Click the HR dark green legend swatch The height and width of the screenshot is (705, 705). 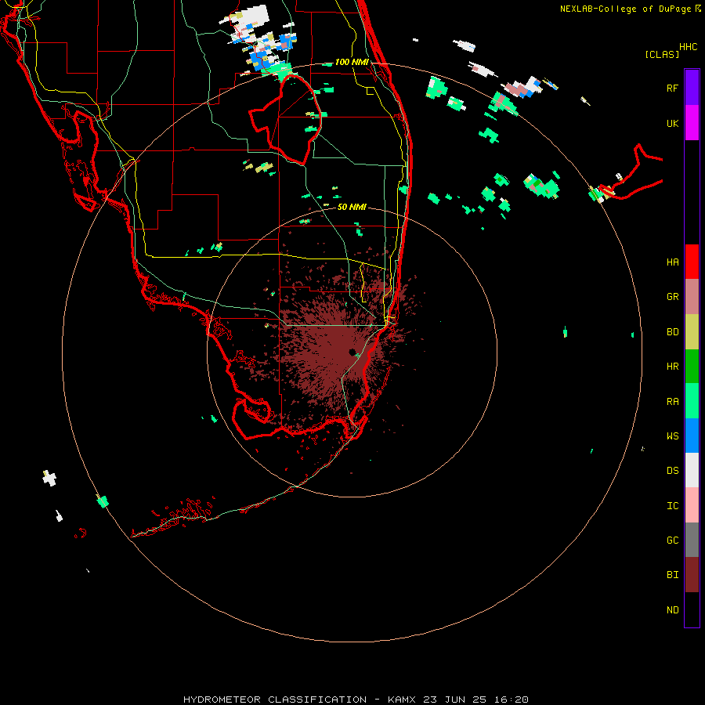coord(692,367)
